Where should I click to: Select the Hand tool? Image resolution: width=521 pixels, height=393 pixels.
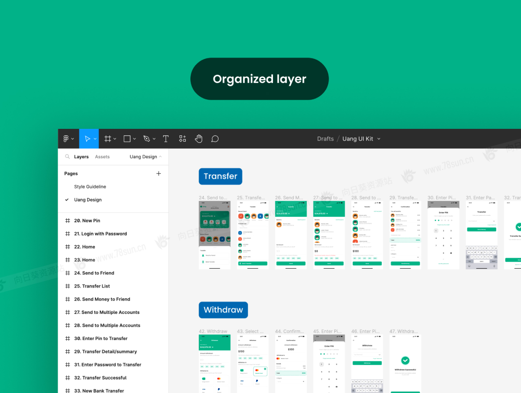[x=199, y=139]
